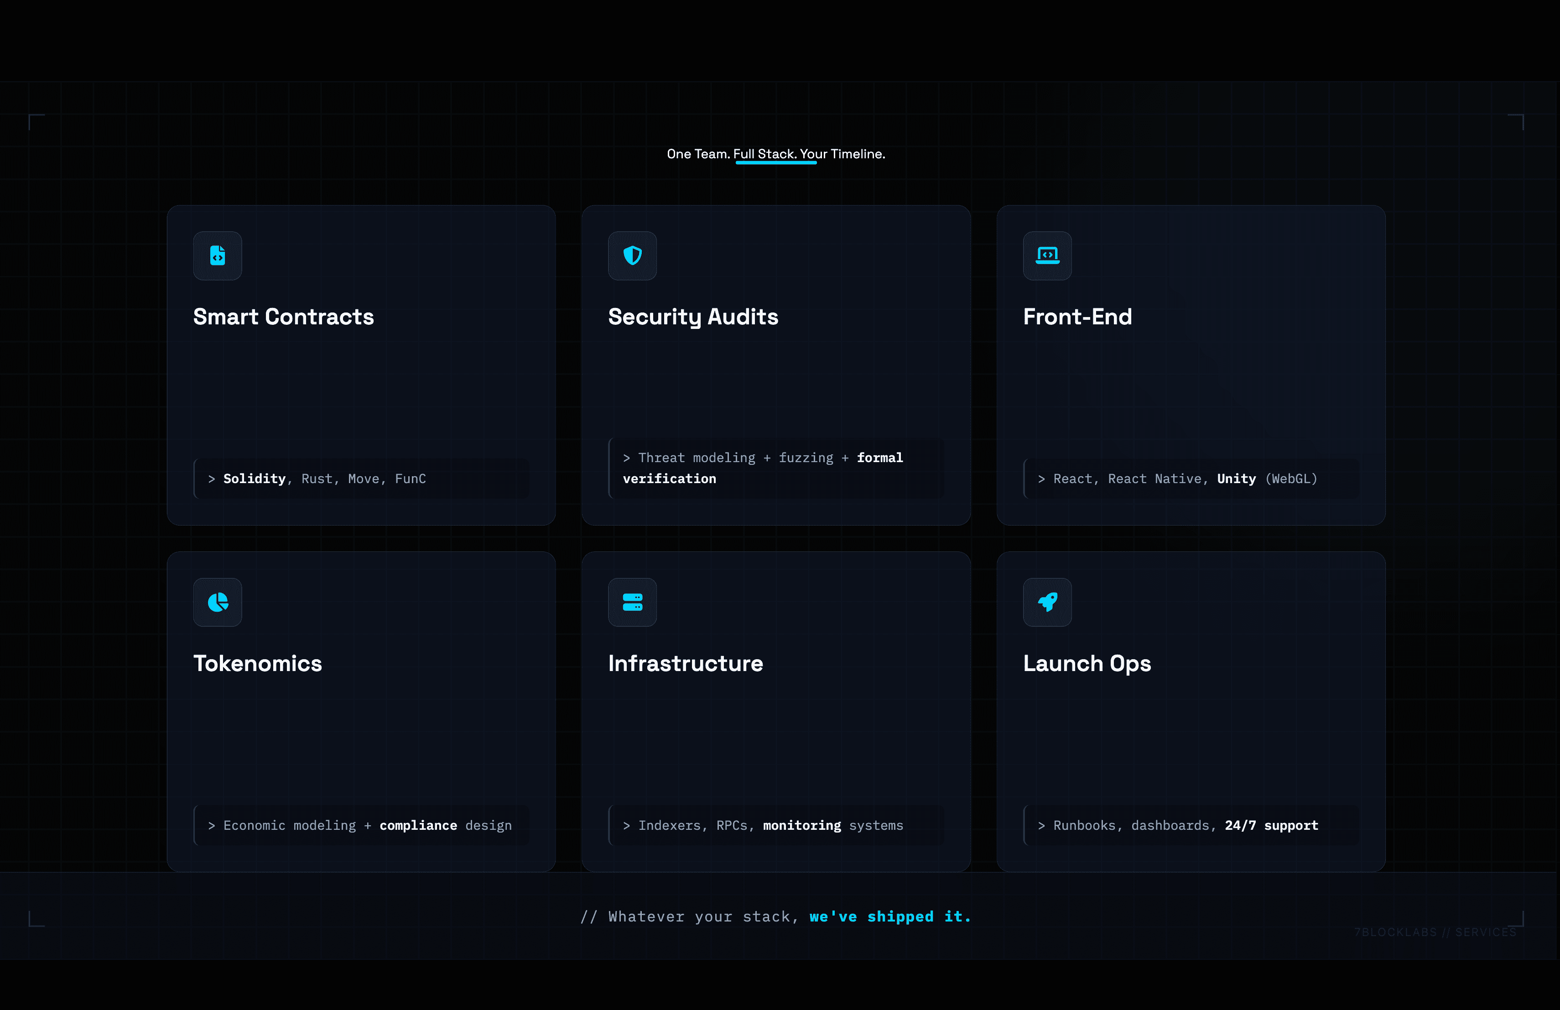
Task: Select the Tokenomics heading
Action: 258,663
